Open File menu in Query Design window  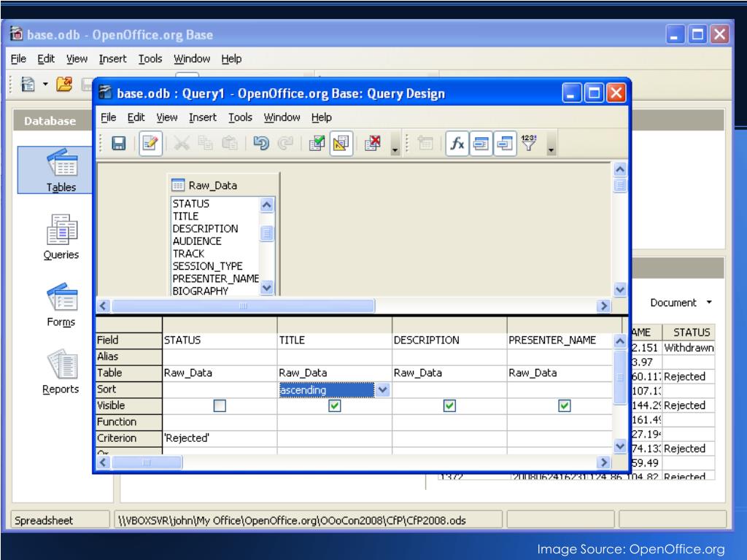pos(108,117)
